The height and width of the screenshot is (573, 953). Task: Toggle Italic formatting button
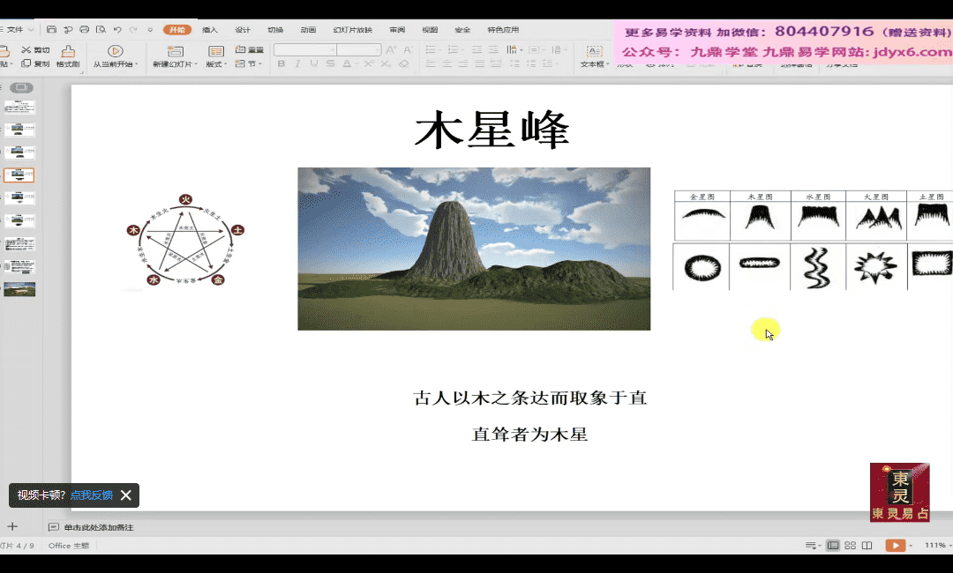(x=297, y=64)
